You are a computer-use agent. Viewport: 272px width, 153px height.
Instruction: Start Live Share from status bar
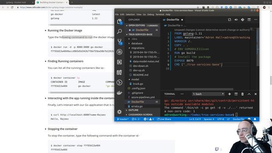click(x=164, y=119)
